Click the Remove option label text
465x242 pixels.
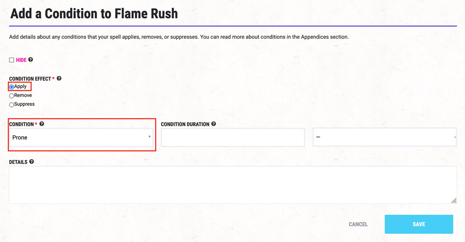23,95
